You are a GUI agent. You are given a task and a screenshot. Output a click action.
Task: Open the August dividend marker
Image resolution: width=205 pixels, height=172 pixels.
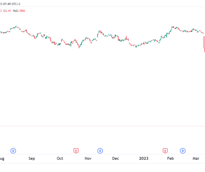tap(13, 151)
